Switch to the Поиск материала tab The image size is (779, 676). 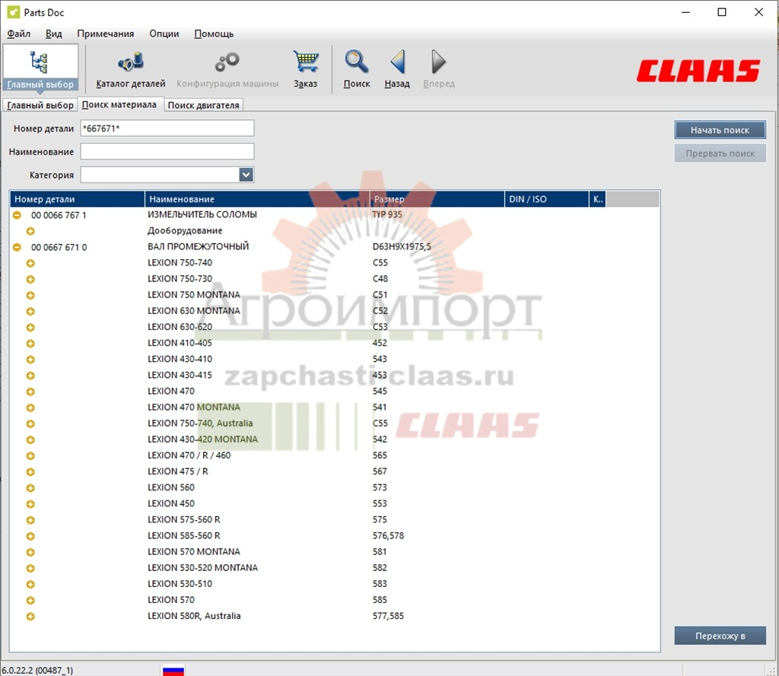(119, 105)
